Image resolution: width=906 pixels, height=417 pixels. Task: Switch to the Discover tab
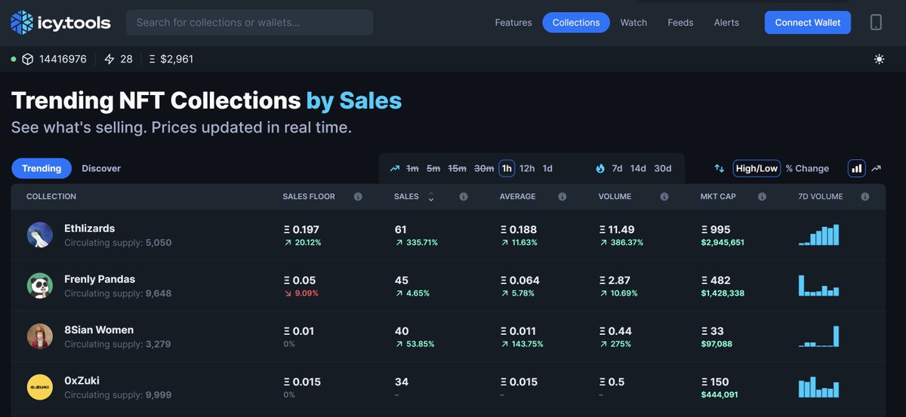pyautogui.click(x=101, y=168)
